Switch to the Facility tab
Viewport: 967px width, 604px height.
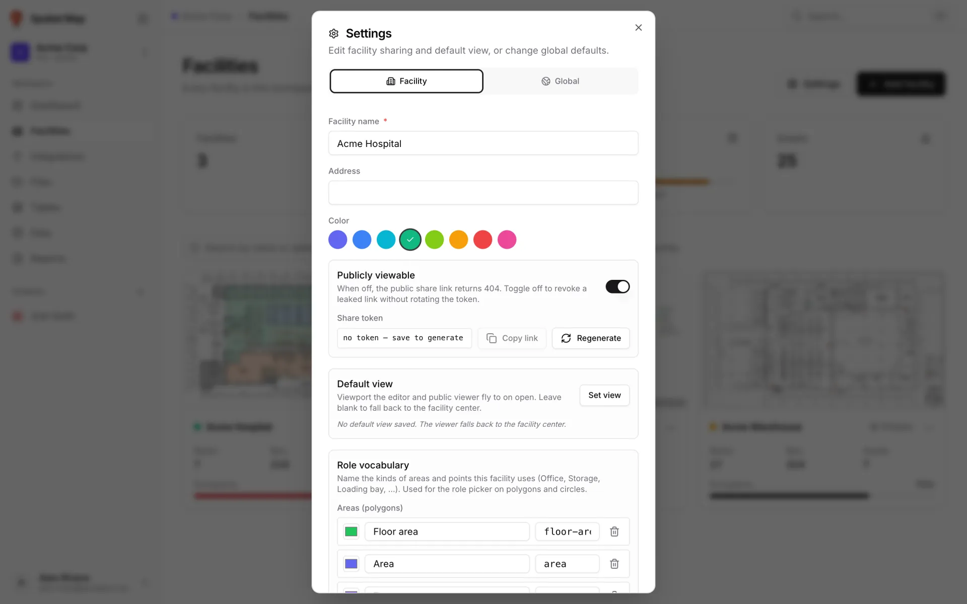tap(406, 81)
